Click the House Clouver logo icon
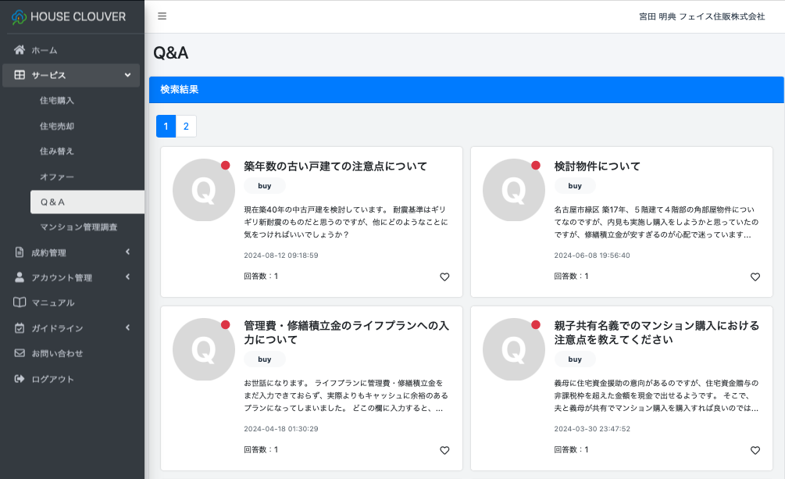The width and height of the screenshot is (785, 479). click(19, 17)
